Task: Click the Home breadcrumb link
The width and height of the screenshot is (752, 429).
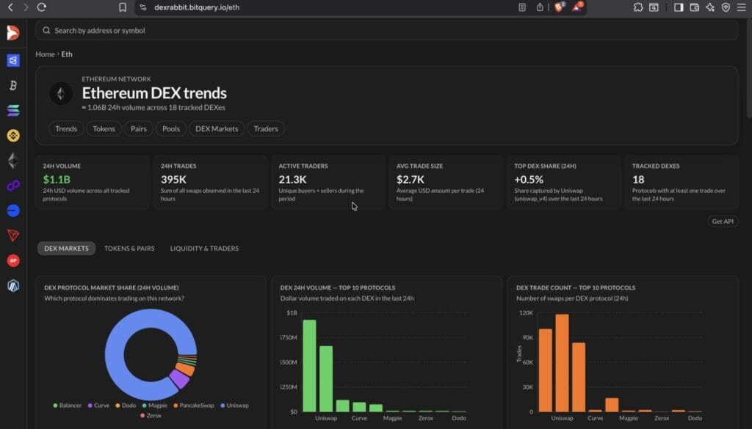Action: click(45, 54)
